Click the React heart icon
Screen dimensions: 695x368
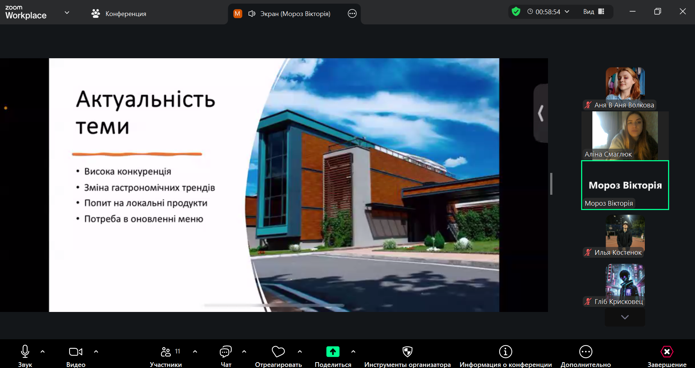click(278, 352)
